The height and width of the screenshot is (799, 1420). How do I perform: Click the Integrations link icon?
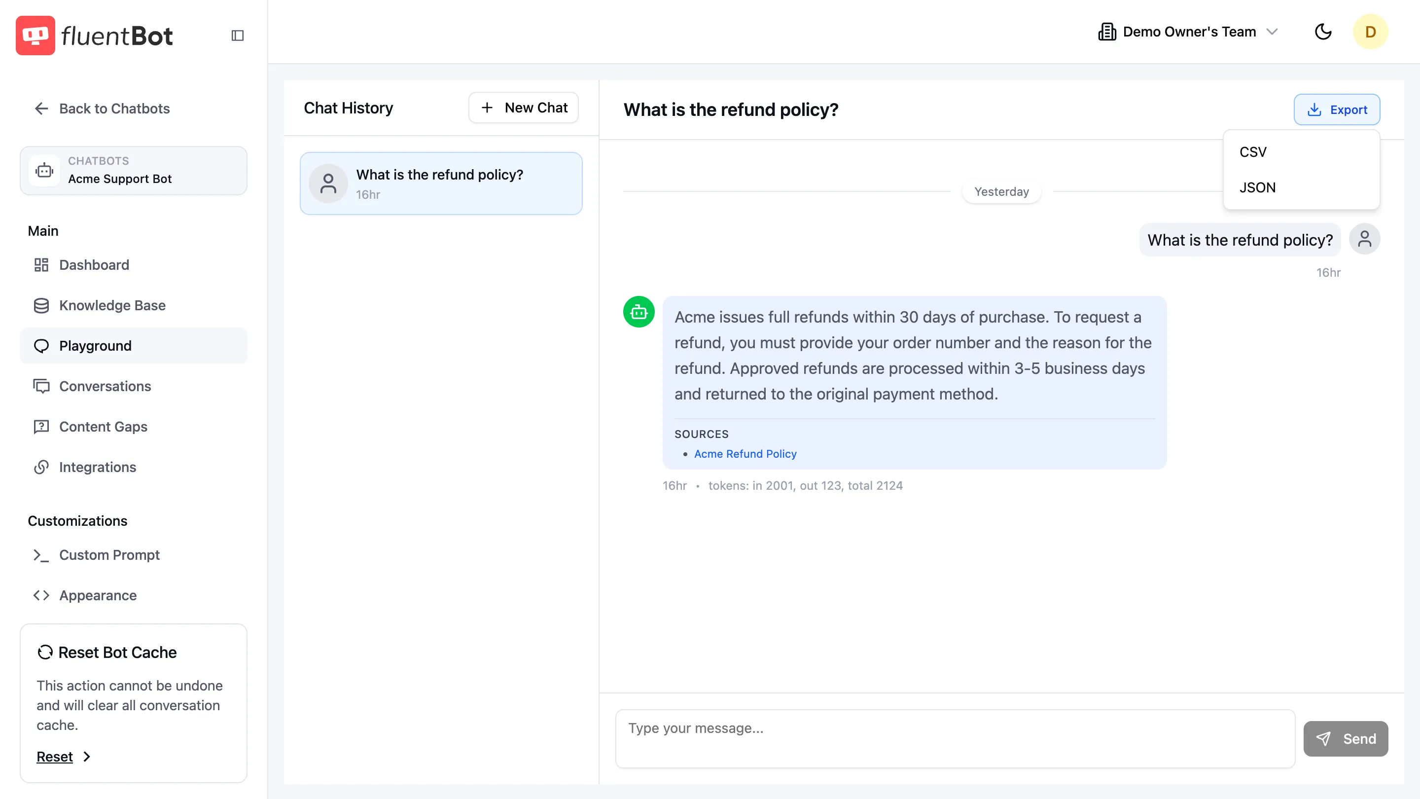(x=41, y=467)
